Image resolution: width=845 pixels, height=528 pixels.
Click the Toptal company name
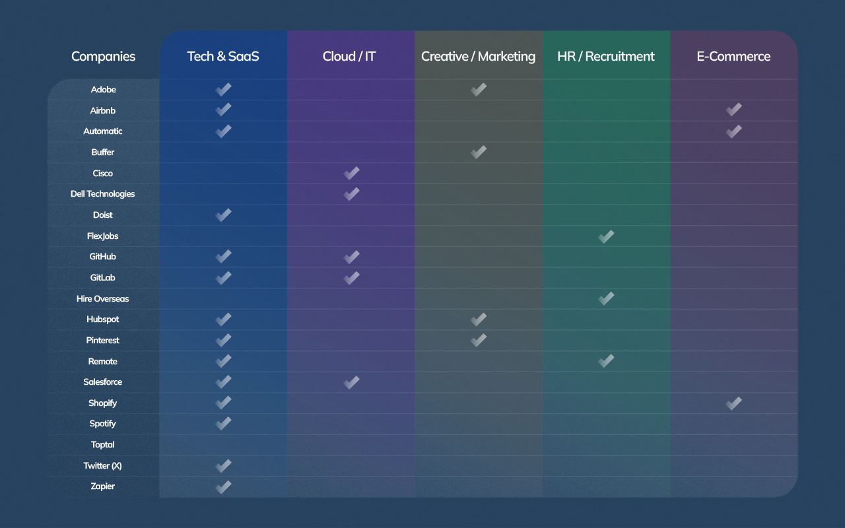(103, 444)
